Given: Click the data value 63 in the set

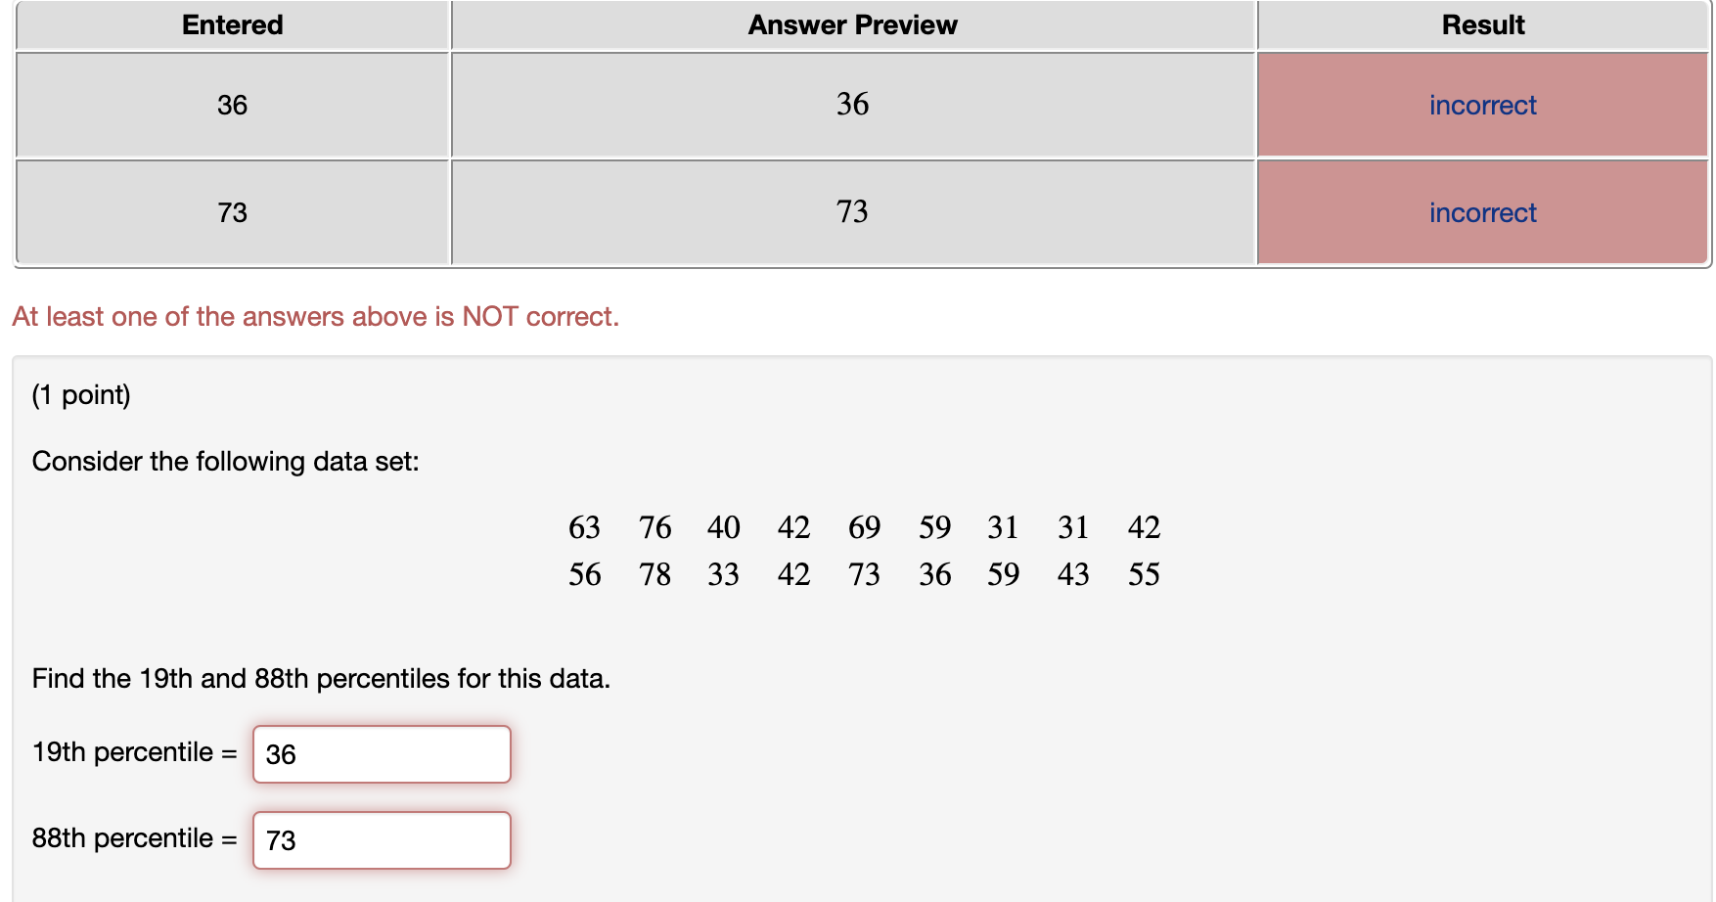Looking at the screenshot, I should (x=584, y=528).
